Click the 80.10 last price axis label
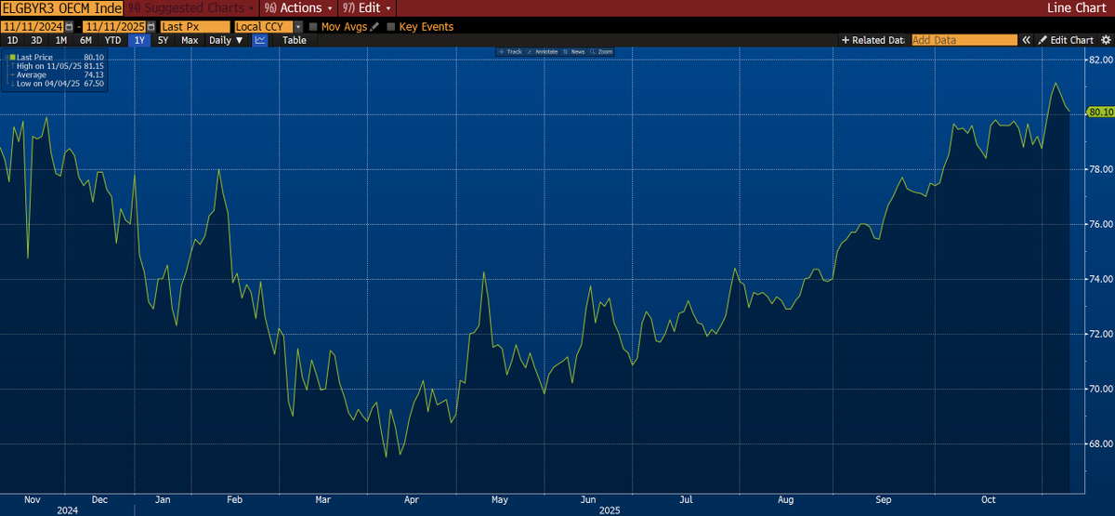This screenshot has width=1115, height=516. click(1100, 112)
